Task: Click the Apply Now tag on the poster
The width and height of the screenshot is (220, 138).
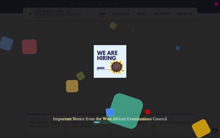Action: pyautogui.click(x=101, y=68)
